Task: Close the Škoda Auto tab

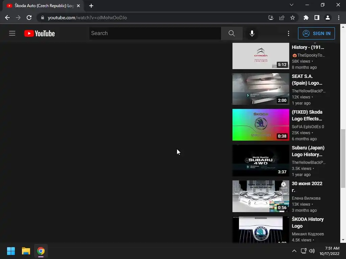Action: pyautogui.click(x=78, y=6)
